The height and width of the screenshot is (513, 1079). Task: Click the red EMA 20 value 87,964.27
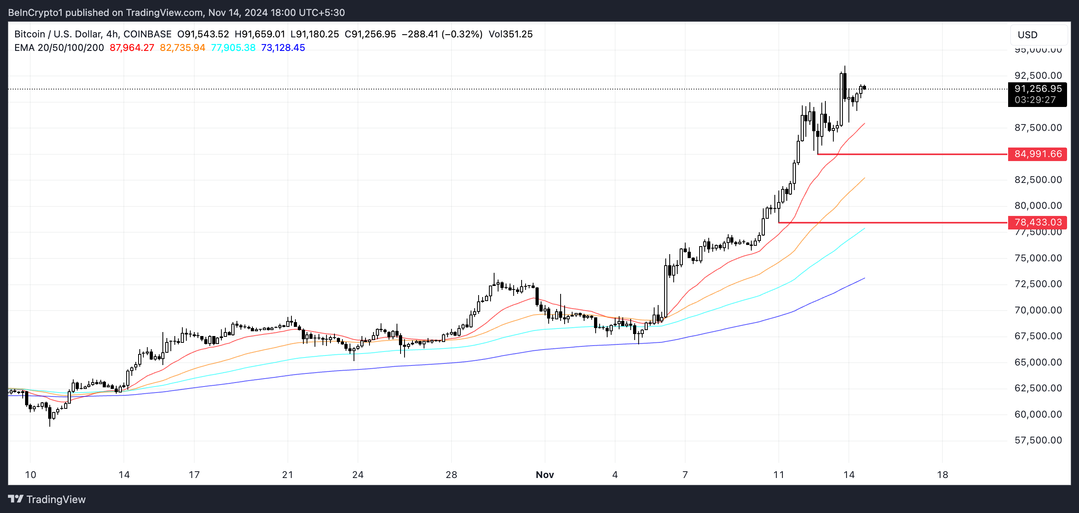(132, 48)
